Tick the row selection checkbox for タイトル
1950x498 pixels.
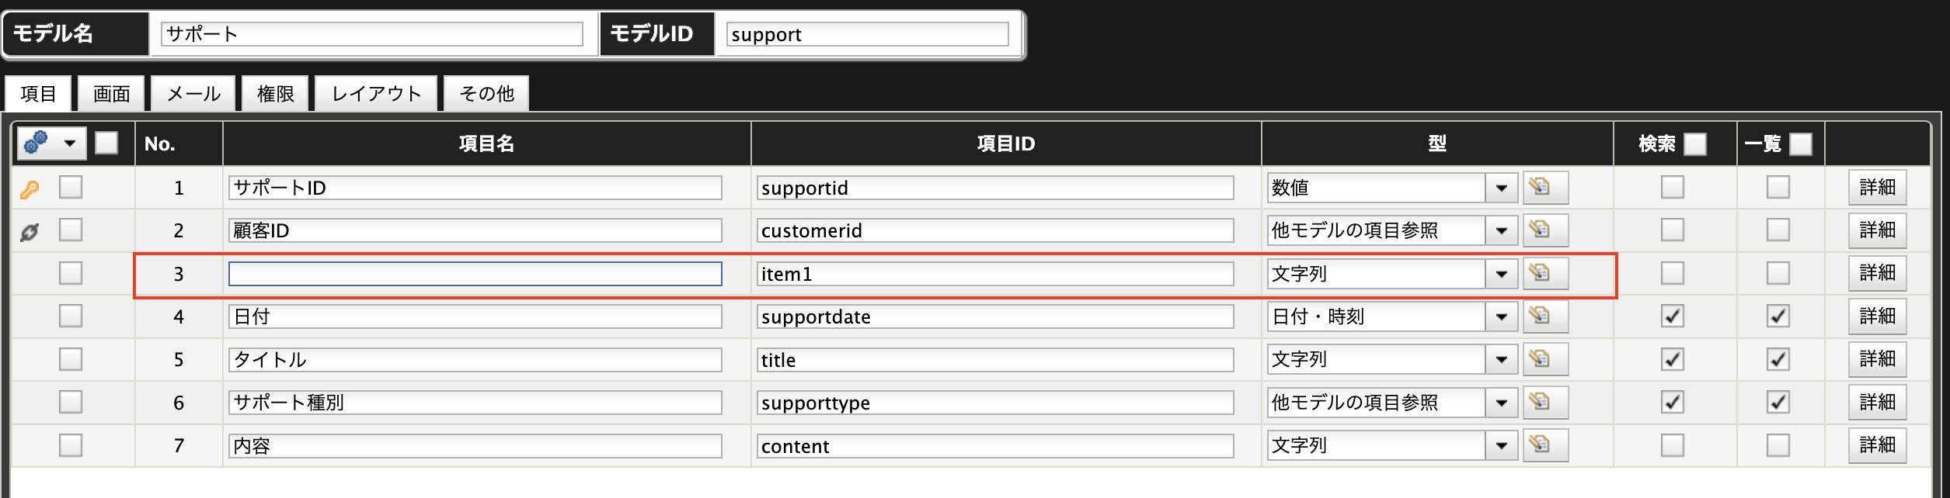click(71, 358)
